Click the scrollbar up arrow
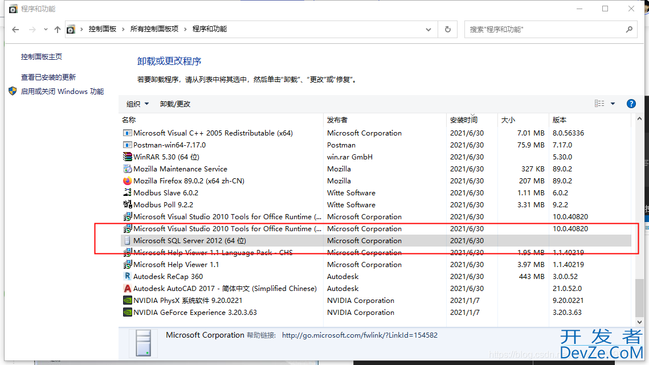Image resolution: width=649 pixels, height=365 pixels. 639,119
